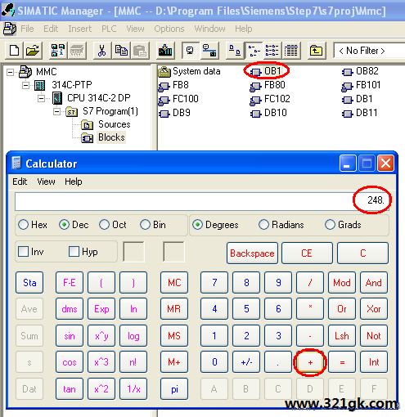Select the Radians radio button

click(x=263, y=225)
